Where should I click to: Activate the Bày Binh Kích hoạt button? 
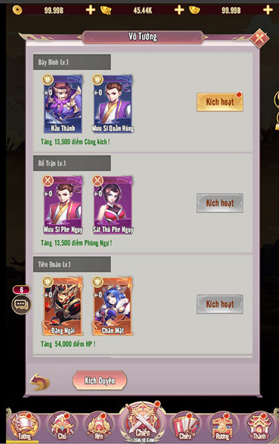(x=220, y=102)
